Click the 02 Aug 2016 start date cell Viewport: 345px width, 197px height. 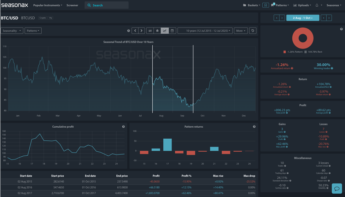pyautogui.click(x=25, y=187)
